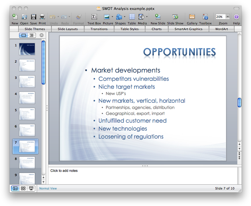Add a New Slide
The width and height of the screenshot is (251, 206).
(158, 17)
